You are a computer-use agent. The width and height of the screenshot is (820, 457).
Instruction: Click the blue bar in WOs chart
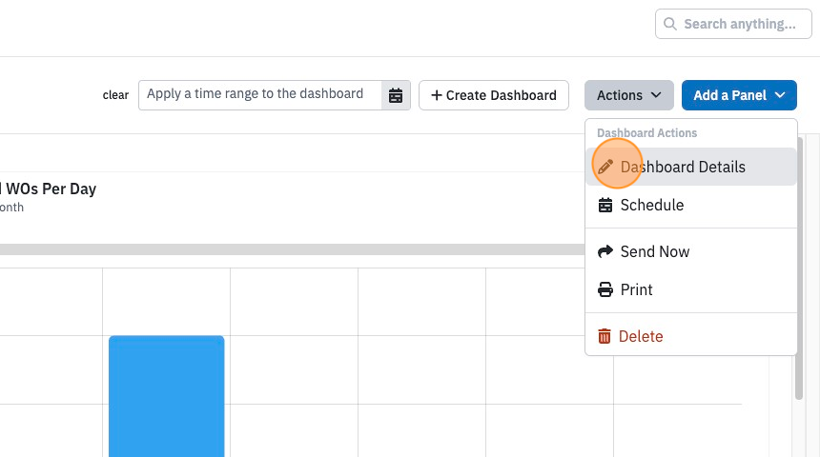click(x=166, y=396)
